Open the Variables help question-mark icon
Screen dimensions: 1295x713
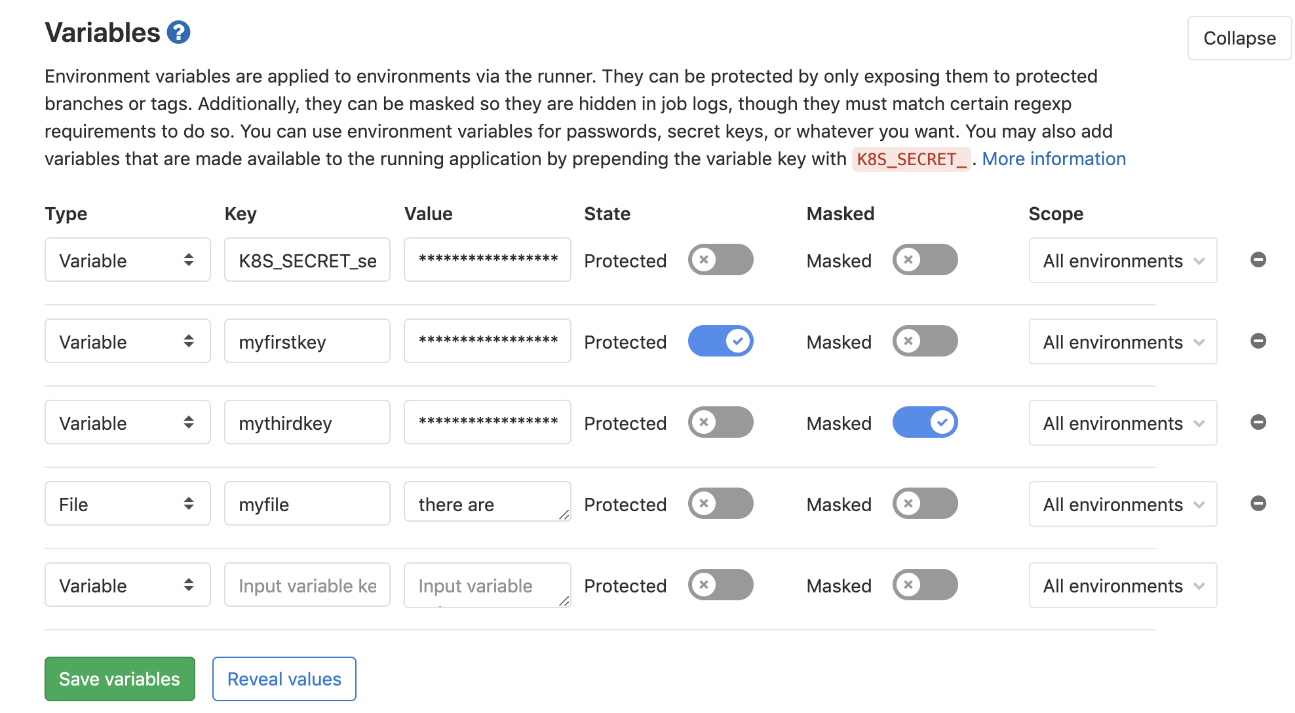point(178,32)
